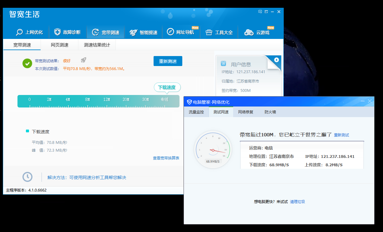Viewport: 383px width, 232px height.
Task: Open the 网络修复 tab
Action: (x=246, y=112)
